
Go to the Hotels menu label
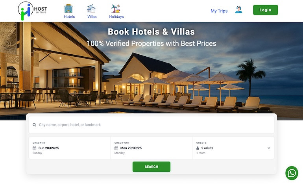69,17
